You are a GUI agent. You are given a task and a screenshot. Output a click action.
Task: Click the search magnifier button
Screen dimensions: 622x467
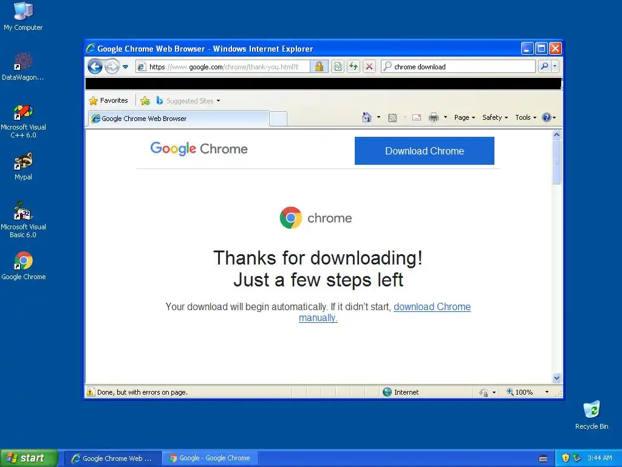coord(545,66)
